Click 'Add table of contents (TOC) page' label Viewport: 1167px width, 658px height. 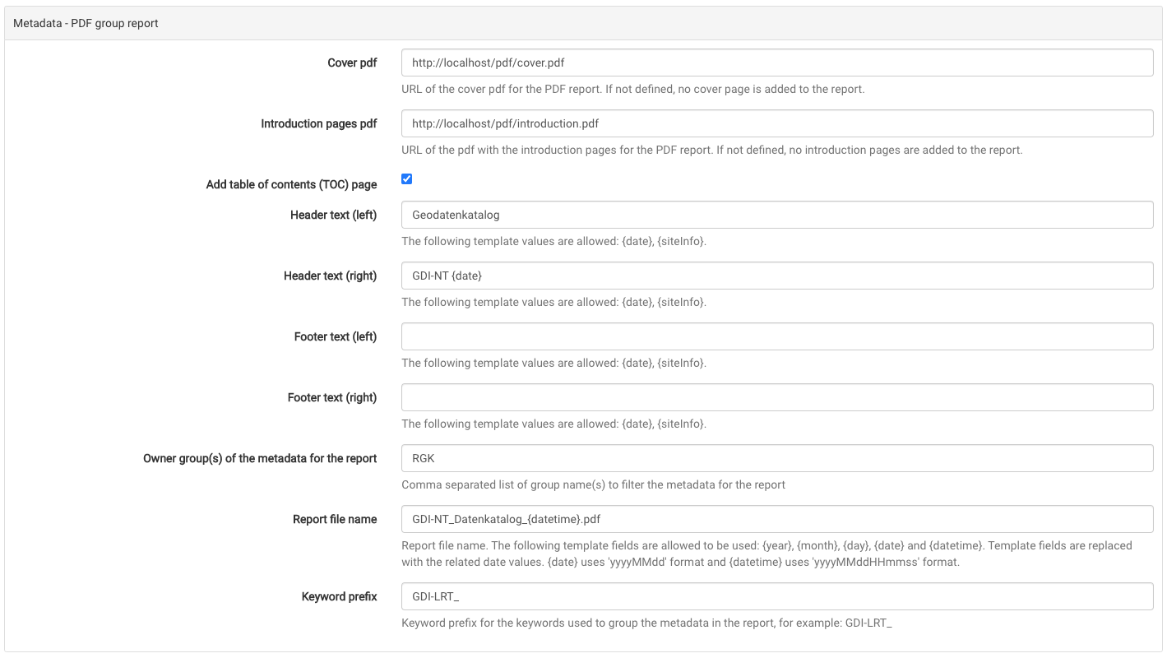[x=291, y=184]
